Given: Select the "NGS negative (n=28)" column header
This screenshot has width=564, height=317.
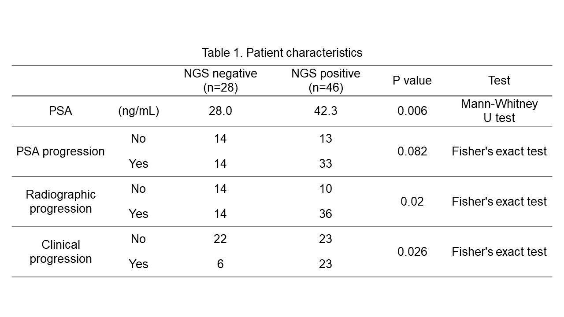Looking at the screenshot, I should tap(220, 80).
